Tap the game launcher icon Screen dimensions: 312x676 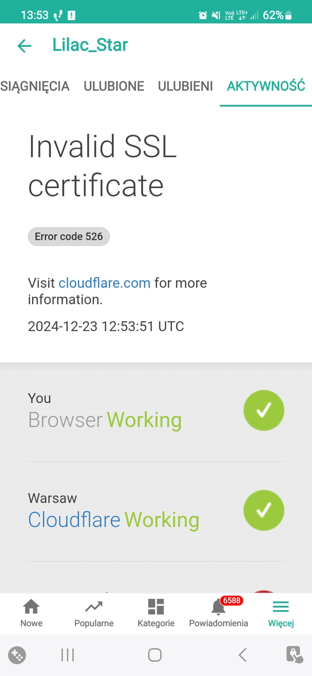tap(17, 655)
